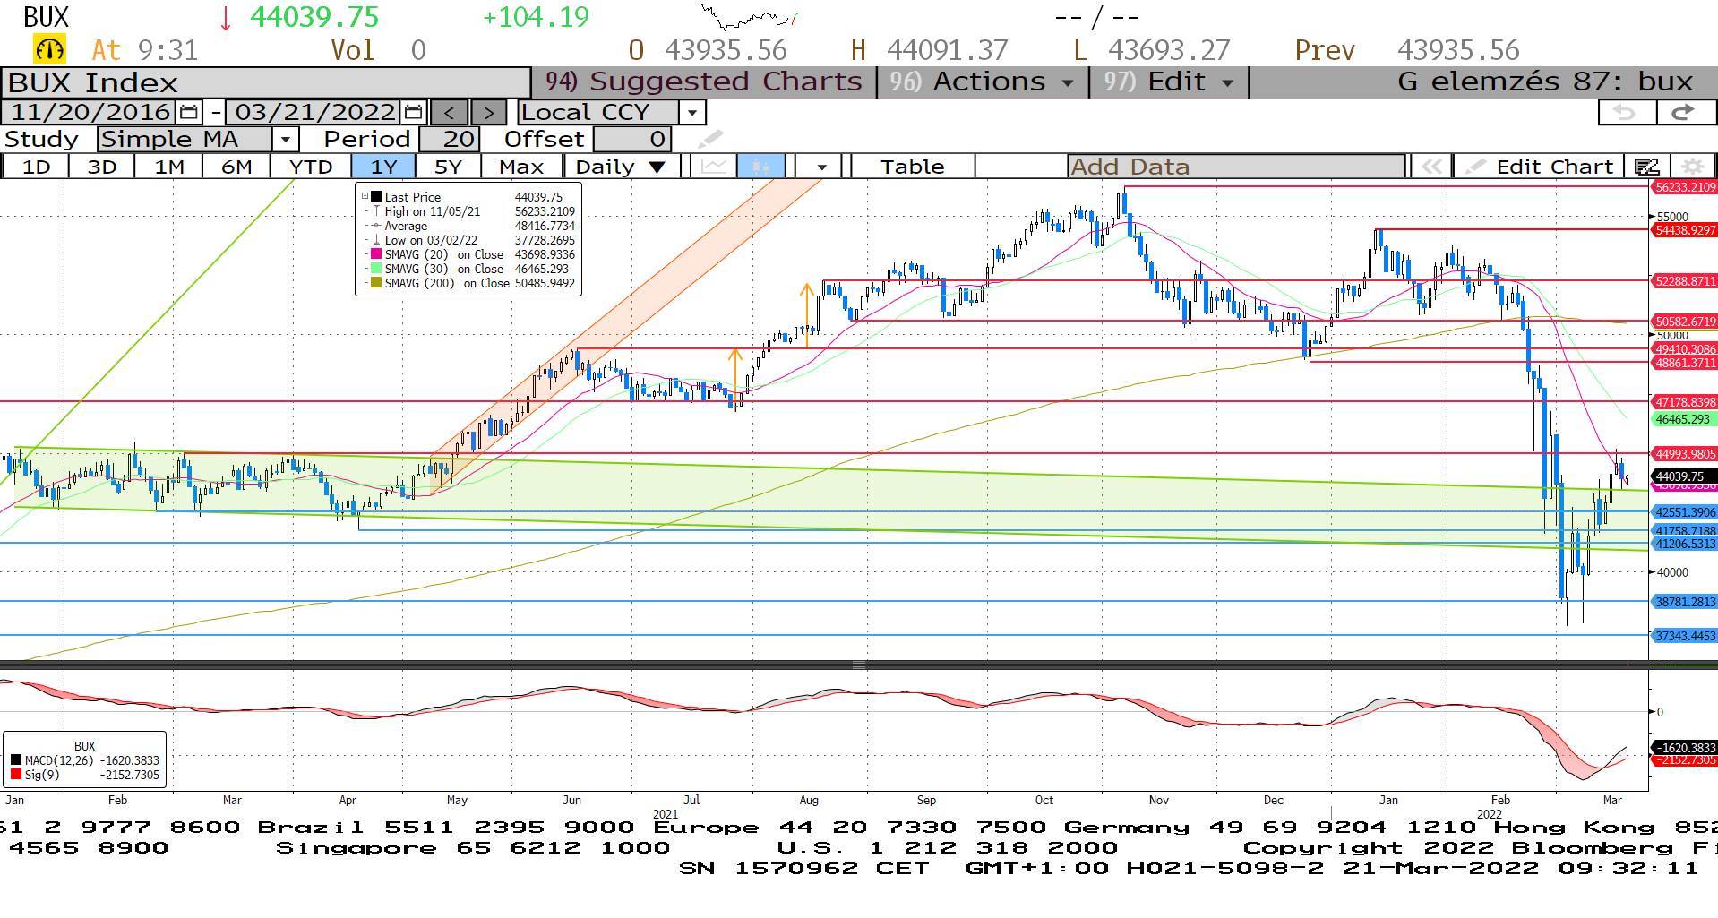Click the 37343.4453 blue level label

[1685, 636]
